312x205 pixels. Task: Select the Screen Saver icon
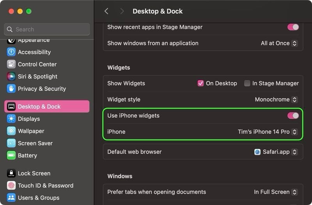pos(11,143)
